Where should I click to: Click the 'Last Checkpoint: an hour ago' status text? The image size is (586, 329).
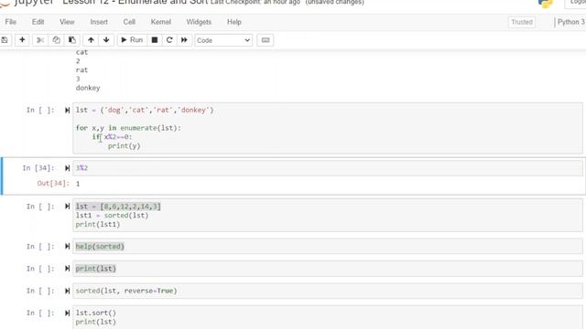point(255,2)
